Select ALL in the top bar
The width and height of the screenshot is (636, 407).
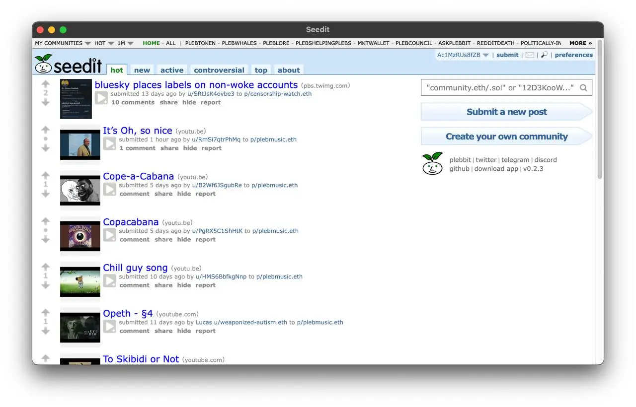click(x=170, y=43)
